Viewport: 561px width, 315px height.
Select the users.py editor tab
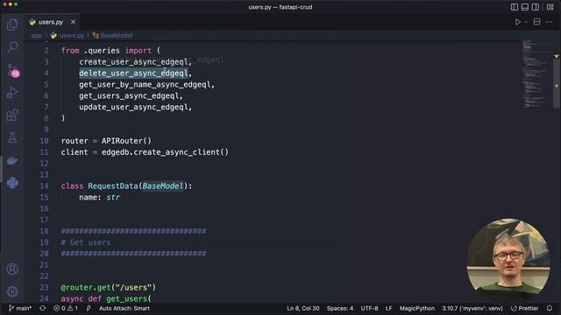coord(51,22)
